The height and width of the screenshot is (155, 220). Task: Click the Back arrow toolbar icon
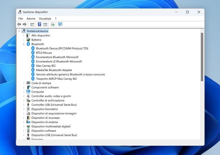[19, 24]
